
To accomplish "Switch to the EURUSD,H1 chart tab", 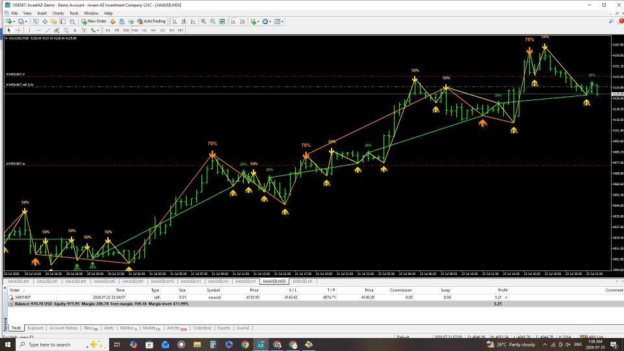I will point(302,281).
